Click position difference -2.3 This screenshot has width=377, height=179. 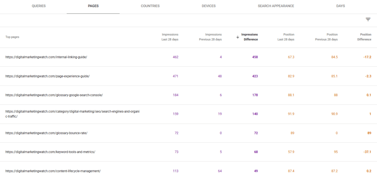pyautogui.click(x=368, y=76)
